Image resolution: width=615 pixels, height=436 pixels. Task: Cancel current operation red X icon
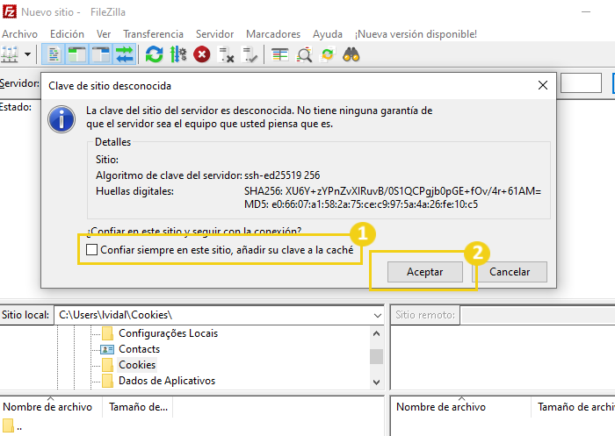tap(202, 54)
